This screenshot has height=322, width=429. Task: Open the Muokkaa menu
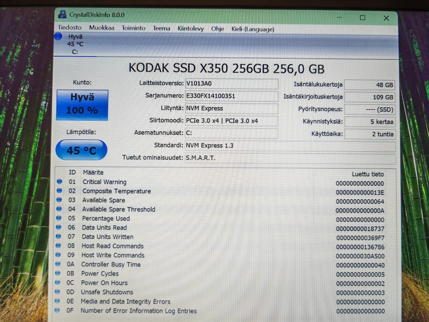click(101, 28)
